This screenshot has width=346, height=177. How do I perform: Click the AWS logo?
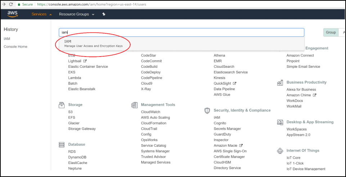tap(12, 14)
